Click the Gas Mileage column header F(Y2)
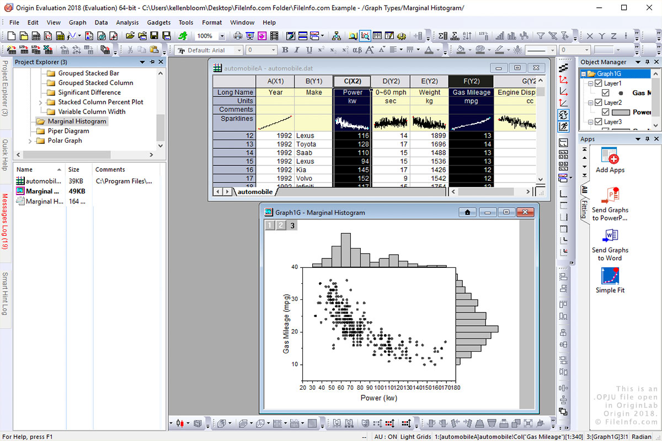This screenshot has width=662, height=441. pyautogui.click(x=471, y=82)
